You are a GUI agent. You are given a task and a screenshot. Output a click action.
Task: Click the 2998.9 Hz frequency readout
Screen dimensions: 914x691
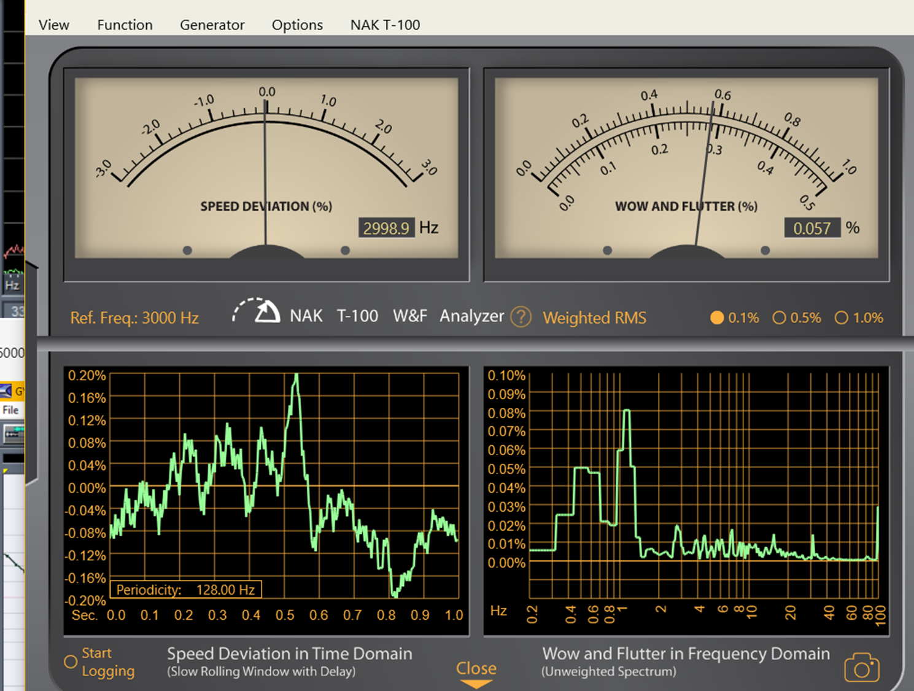[386, 228]
